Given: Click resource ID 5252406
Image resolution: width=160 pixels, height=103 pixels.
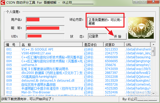Looking at the screenshot, I should 111,92.
